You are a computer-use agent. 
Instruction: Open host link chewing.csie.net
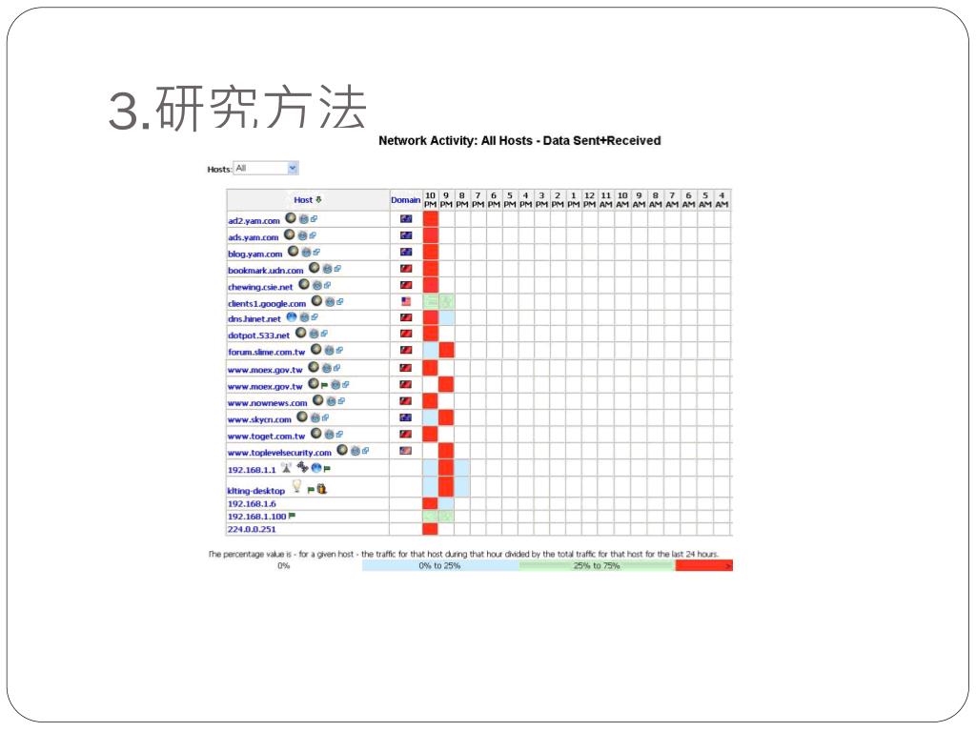pos(260,287)
